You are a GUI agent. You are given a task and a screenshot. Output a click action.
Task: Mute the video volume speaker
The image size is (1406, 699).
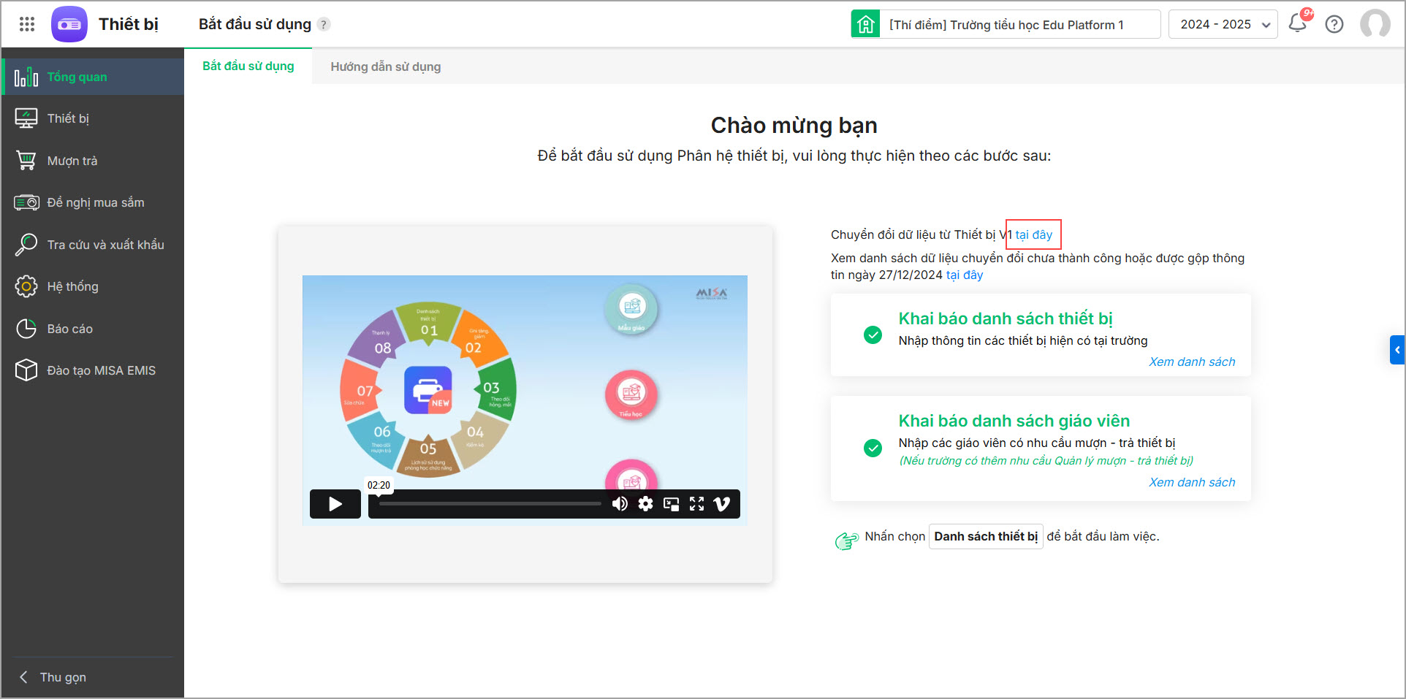(620, 504)
